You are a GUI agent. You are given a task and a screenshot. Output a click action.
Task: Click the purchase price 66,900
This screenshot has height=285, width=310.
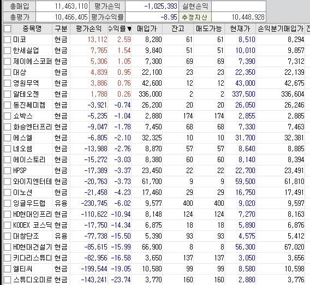[x=152, y=247]
